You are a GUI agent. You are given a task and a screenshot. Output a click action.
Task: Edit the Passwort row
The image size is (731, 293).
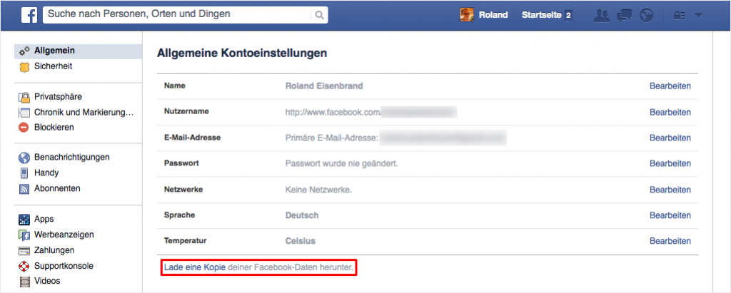670,164
